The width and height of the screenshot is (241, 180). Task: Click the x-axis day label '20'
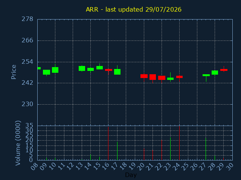click(142, 166)
